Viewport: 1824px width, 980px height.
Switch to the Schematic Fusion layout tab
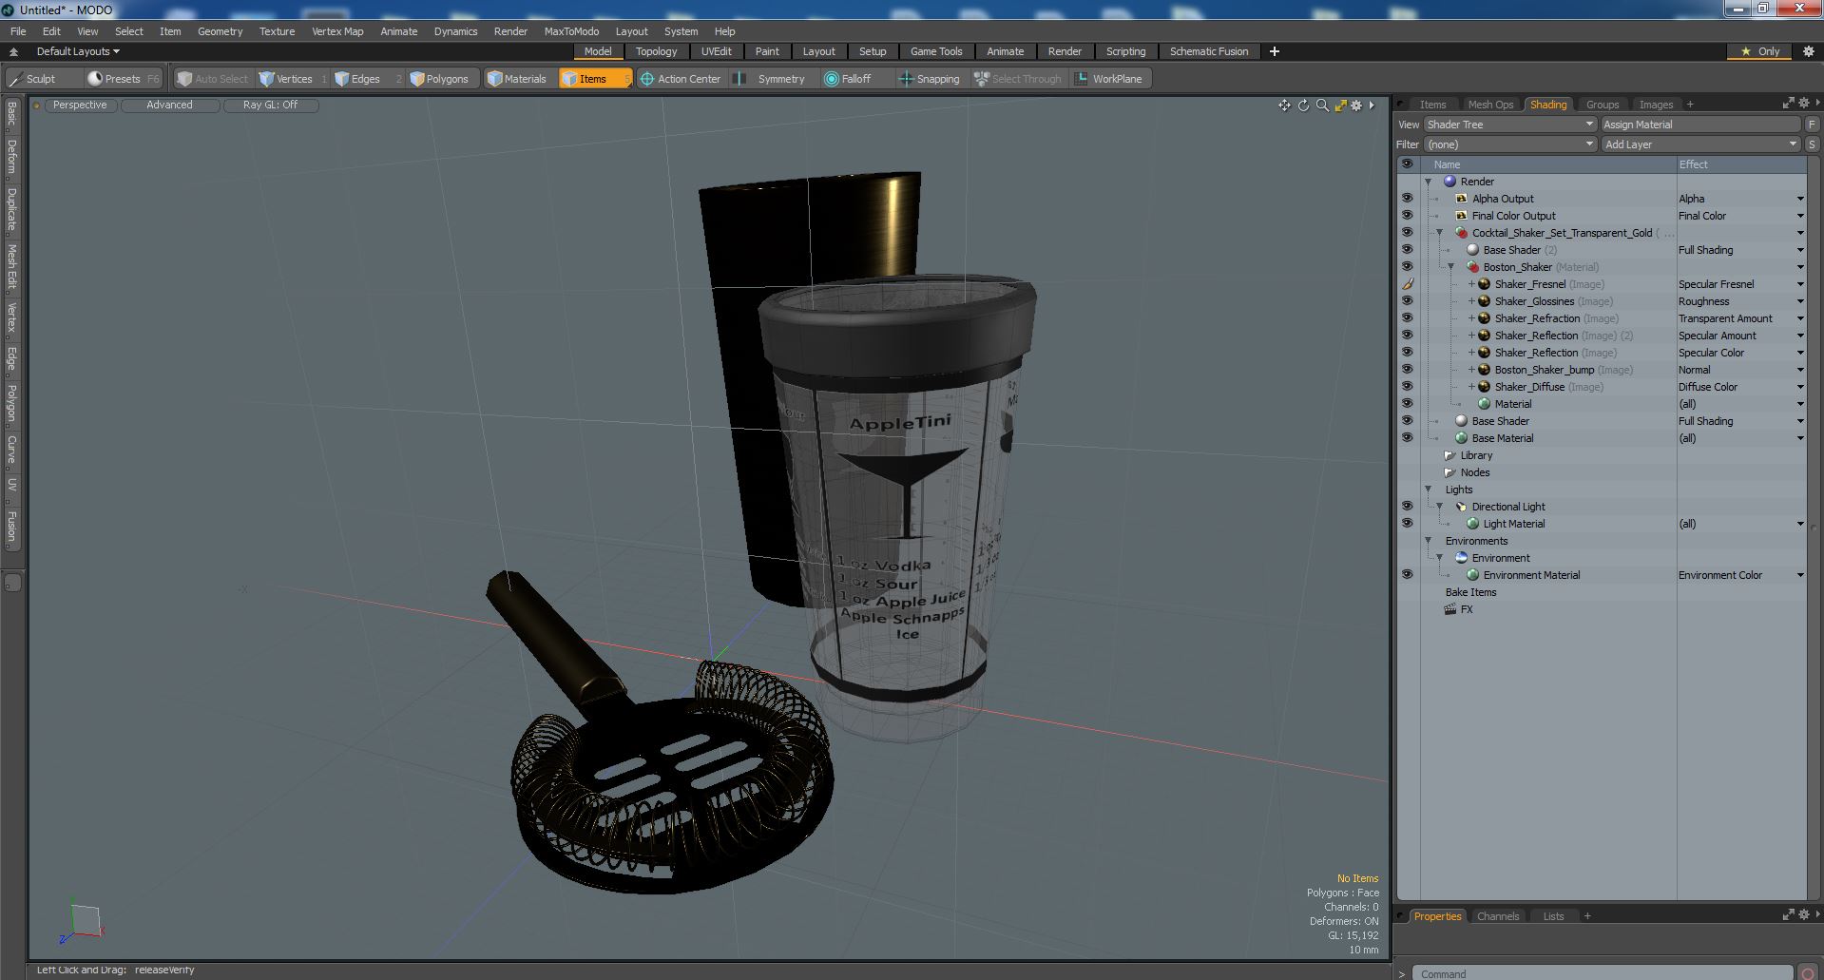click(1208, 51)
